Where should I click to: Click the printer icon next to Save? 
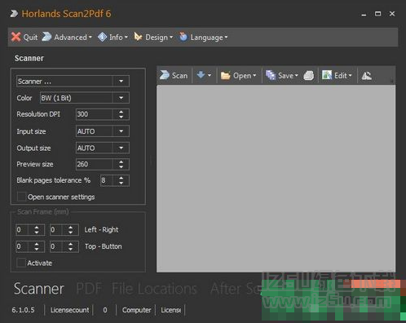309,75
